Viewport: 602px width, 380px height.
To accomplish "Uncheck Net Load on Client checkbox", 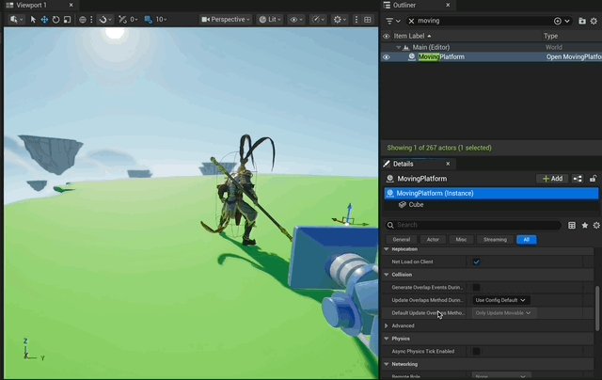I will tap(477, 262).
